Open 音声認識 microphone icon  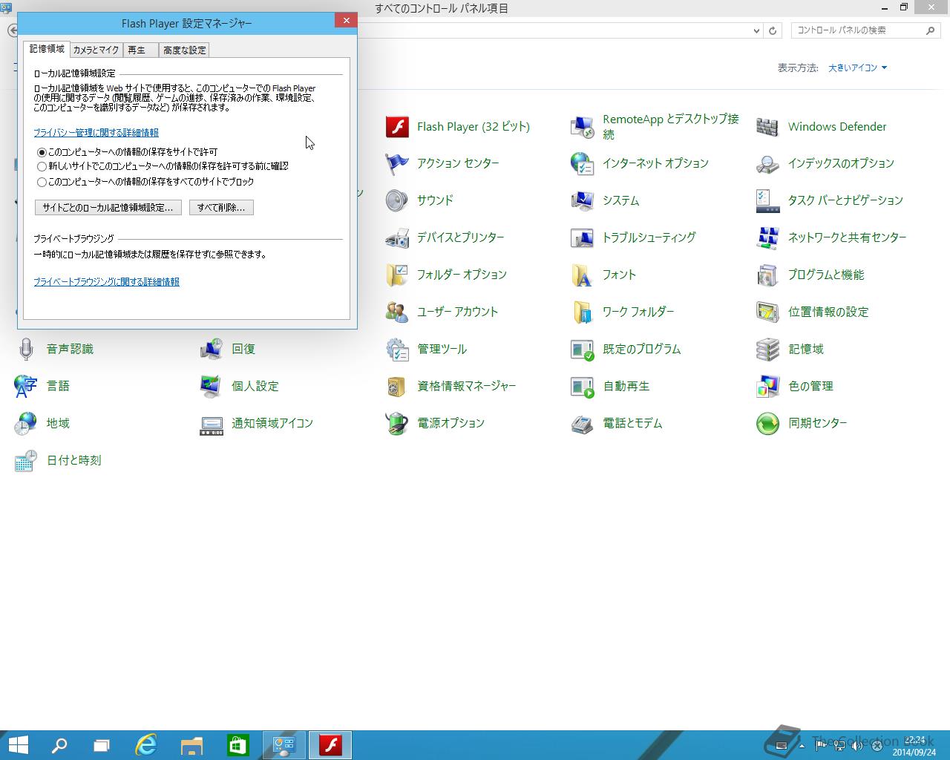(26, 350)
